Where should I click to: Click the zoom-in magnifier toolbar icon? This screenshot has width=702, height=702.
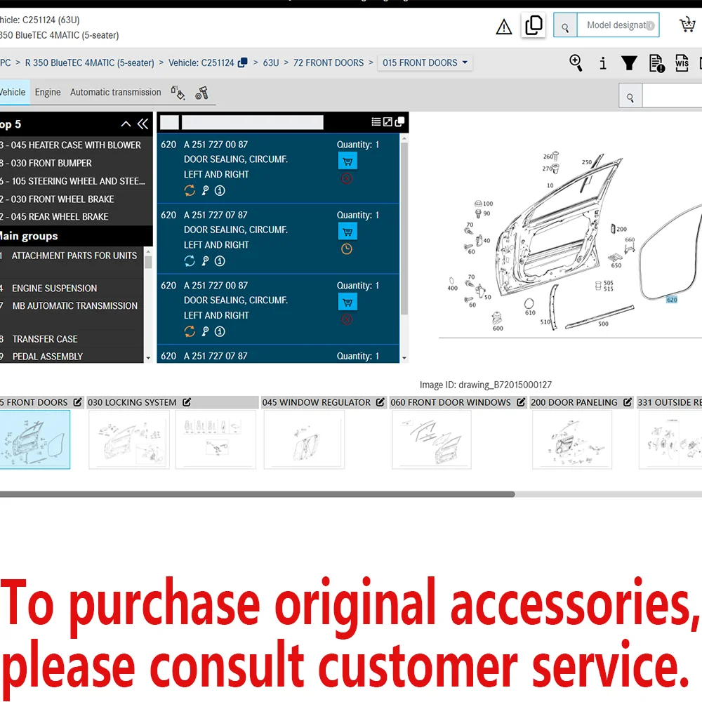coord(576,62)
